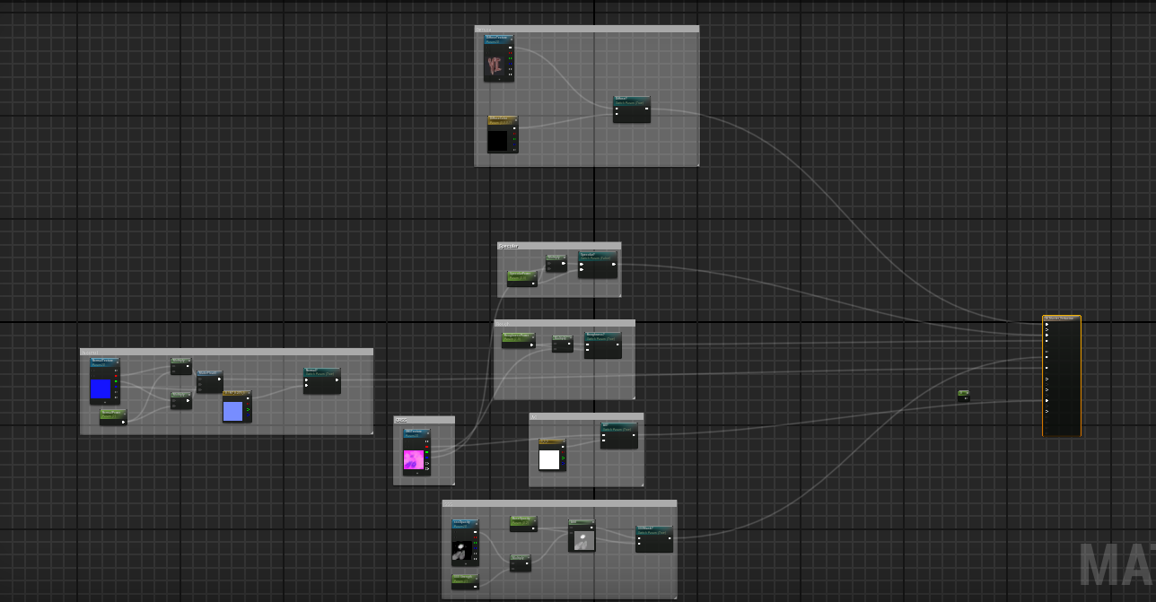Select the SSSOpacity texture node

tap(465, 542)
